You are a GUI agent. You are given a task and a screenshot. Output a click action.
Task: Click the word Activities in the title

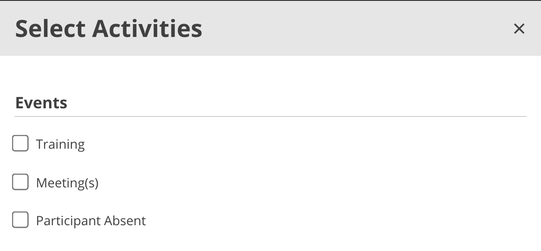pyautogui.click(x=147, y=28)
